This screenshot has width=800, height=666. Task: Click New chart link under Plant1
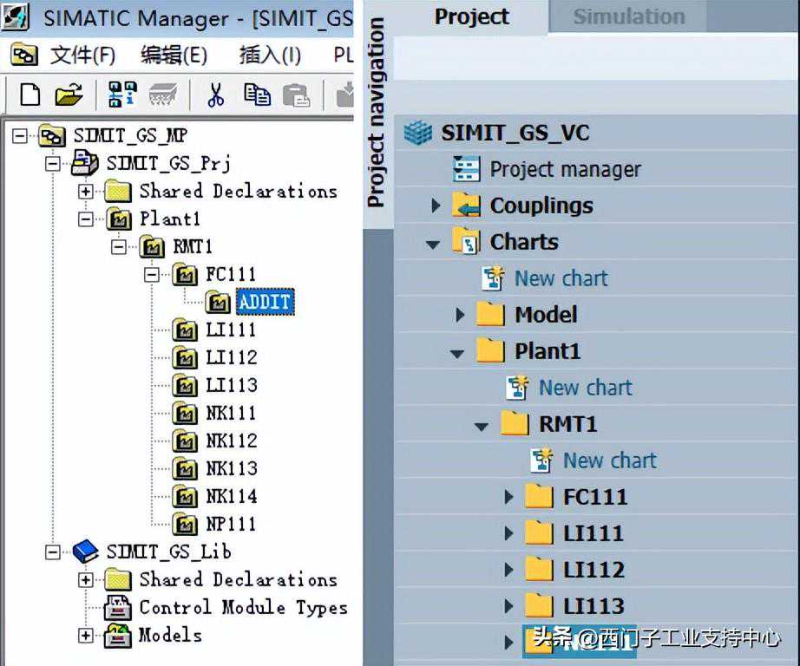coord(585,388)
